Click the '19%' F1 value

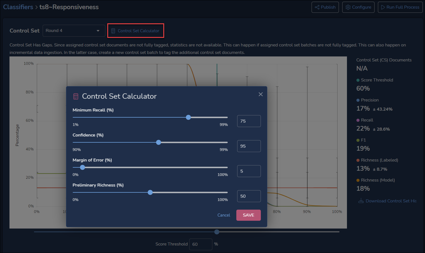(363, 149)
